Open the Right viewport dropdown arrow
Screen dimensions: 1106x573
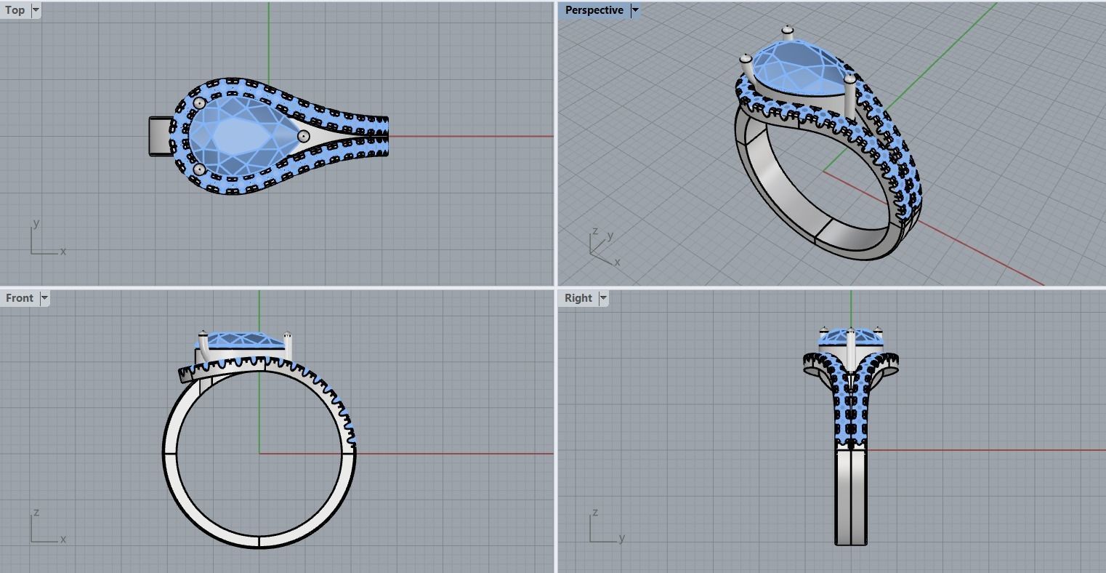(x=603, y=298)
